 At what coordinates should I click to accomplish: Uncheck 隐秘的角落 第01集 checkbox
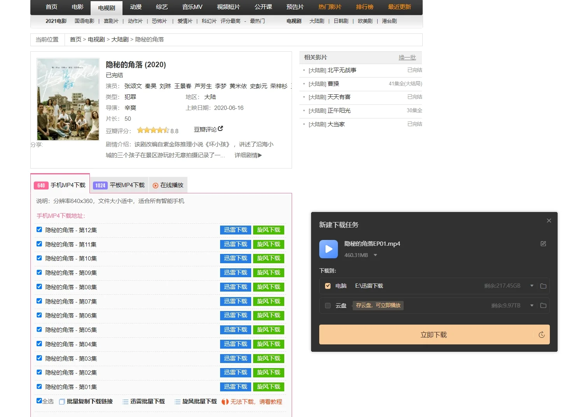click(x=39, y=386)
